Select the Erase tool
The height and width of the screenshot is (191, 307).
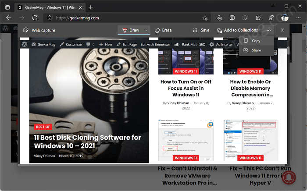tap(164, 30)
